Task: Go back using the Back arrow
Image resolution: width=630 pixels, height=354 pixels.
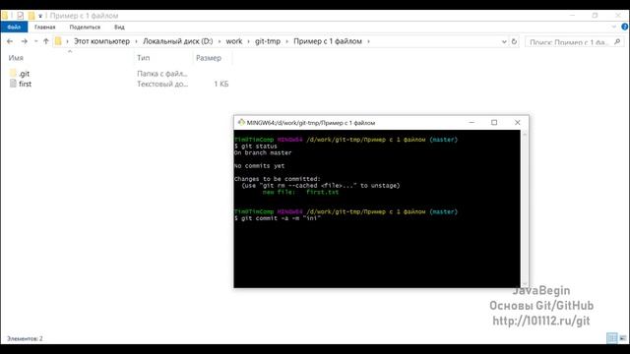Action: click(x=10, y=41)
